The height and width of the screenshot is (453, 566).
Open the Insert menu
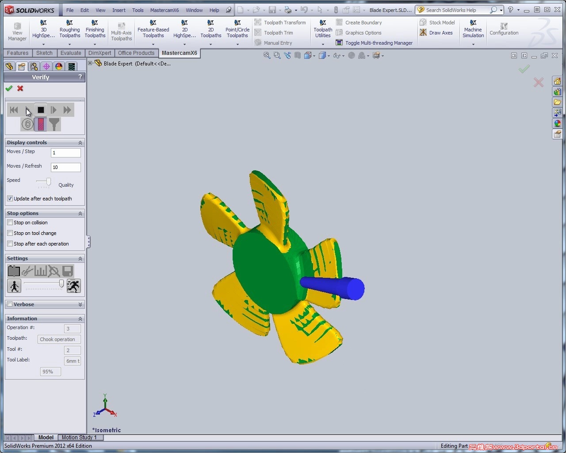119,10
